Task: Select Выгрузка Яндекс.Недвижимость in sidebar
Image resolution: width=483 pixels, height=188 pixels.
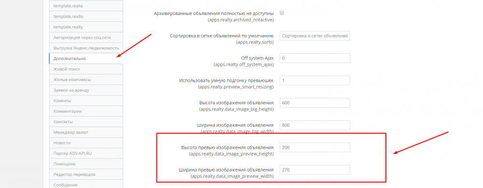Action: click(86, 48)
